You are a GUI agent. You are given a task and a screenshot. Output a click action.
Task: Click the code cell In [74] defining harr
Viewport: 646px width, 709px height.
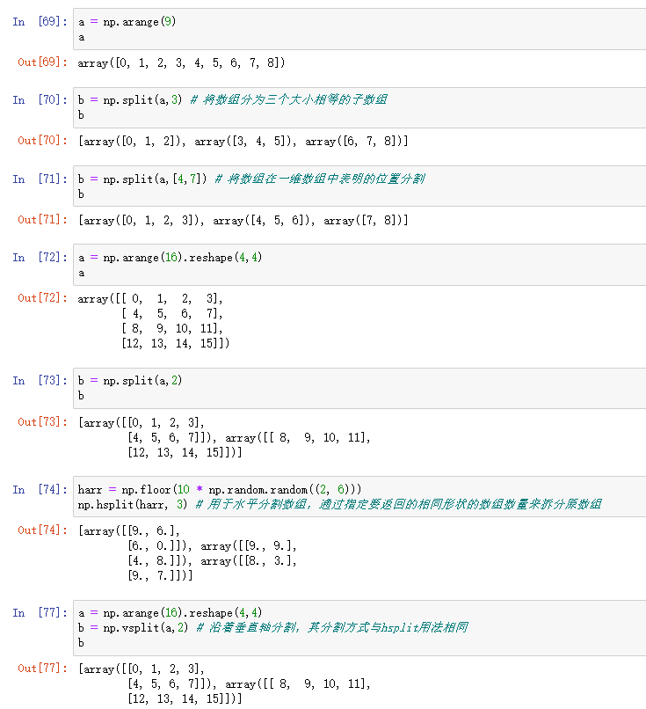359,496
